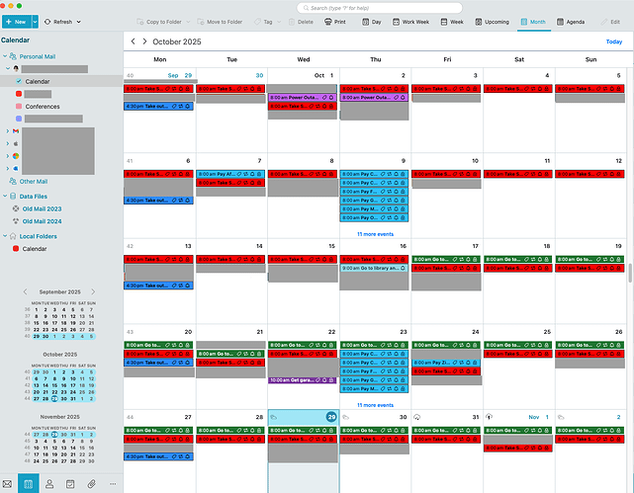Image resolution: width=634 pixels, height=493 pixels.
Task: Collapse the Personal Mail tree
Action: (4, 57)
